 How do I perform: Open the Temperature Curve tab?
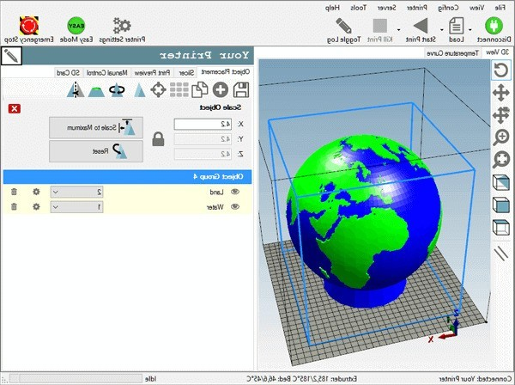tap(452, 52)
